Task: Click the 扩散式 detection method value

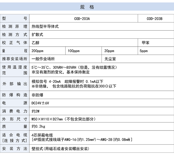Action: (x=37, y=34)
